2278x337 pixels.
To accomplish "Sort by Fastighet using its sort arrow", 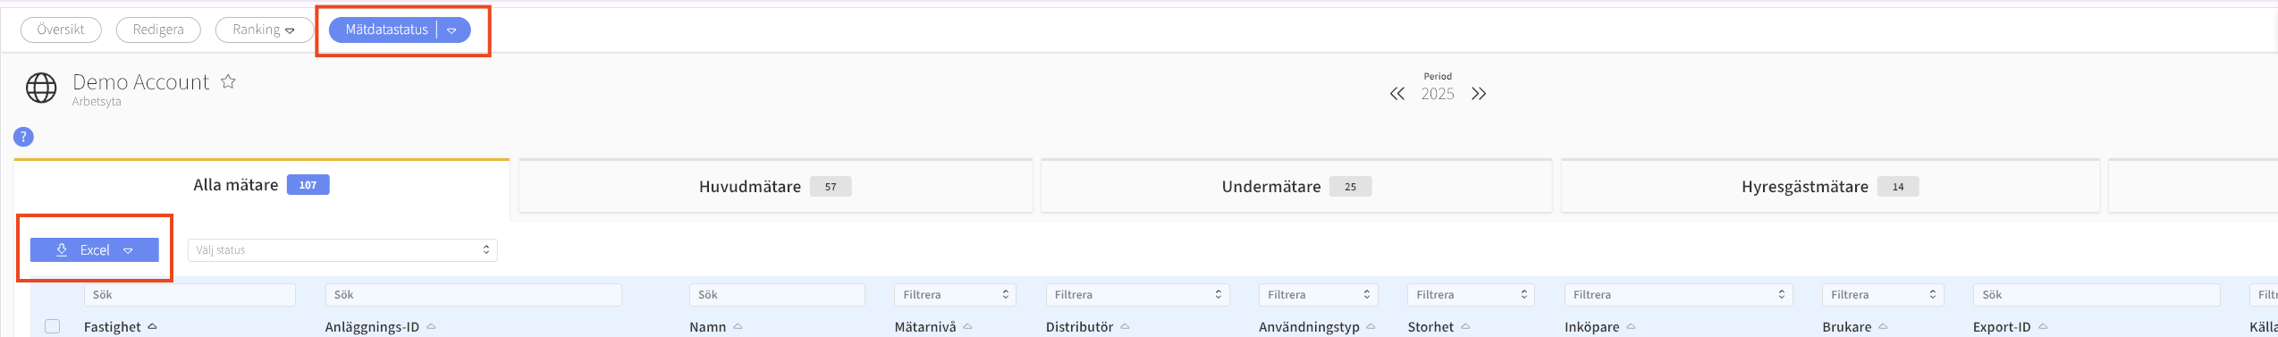I will (152, 326).
